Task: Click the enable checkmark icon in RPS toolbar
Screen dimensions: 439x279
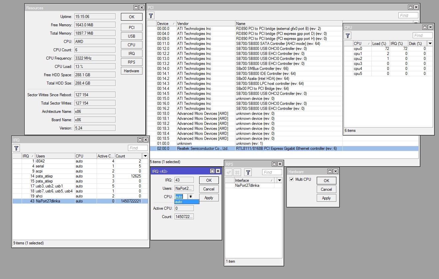Action: [x=228, y=172]
